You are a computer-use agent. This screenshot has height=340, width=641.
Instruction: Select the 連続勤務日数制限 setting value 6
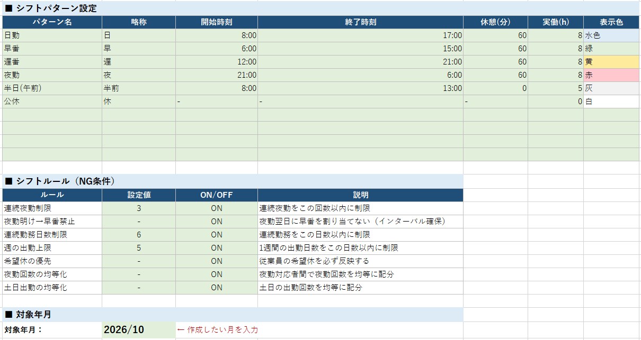[x=139, y=235]
